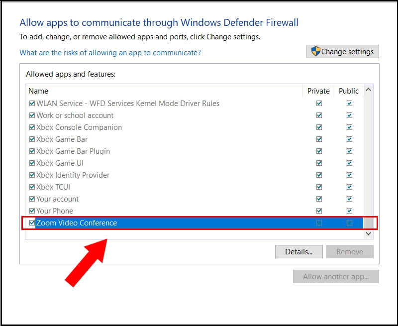This screenshot has height=326, width=398.
Task: Click the Change settings shield button
Action: coord(343,52)
